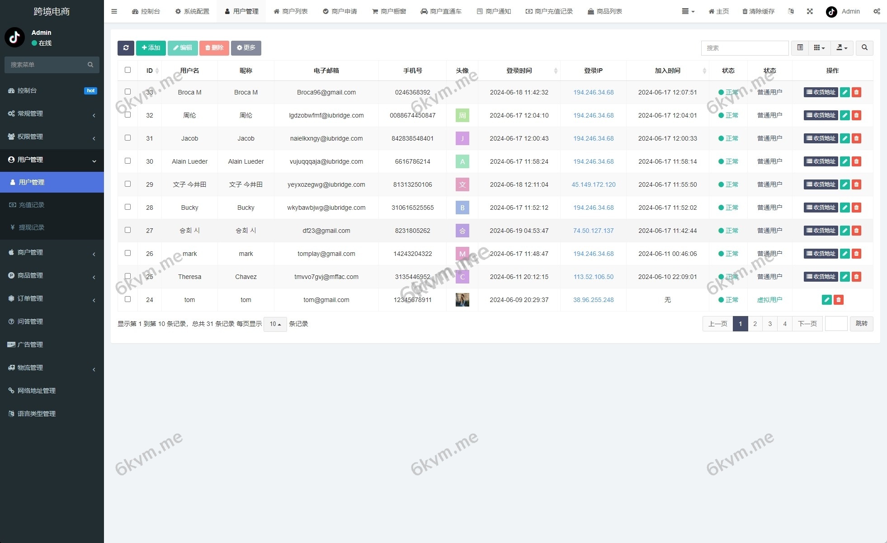887x543 pixels.
Task: Click the purple avatar for user 文子
Action: (x=462, y=184)
